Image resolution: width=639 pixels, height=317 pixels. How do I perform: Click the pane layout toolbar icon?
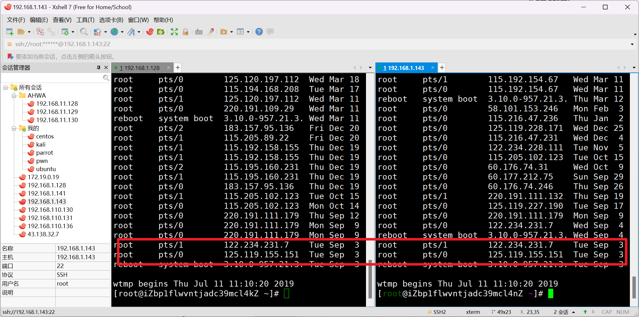pyautogui.click(x=240, y=32)
